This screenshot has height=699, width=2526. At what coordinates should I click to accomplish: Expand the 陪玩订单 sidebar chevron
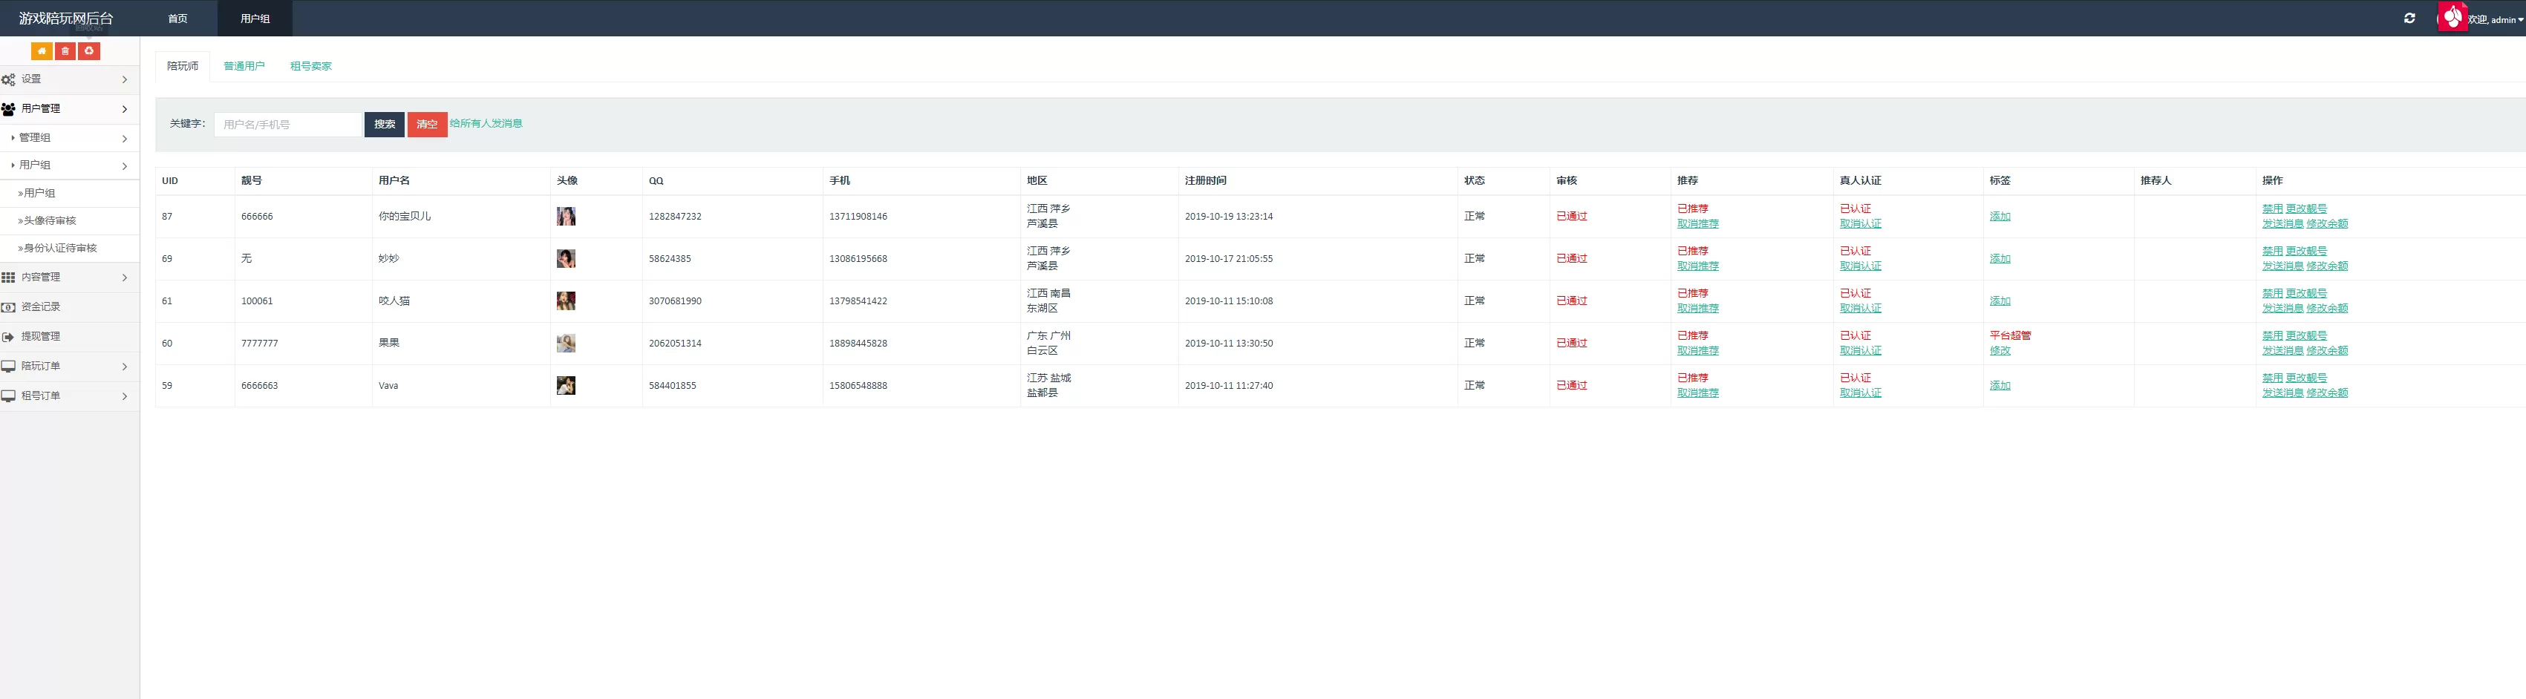click(x=125, y=367)
